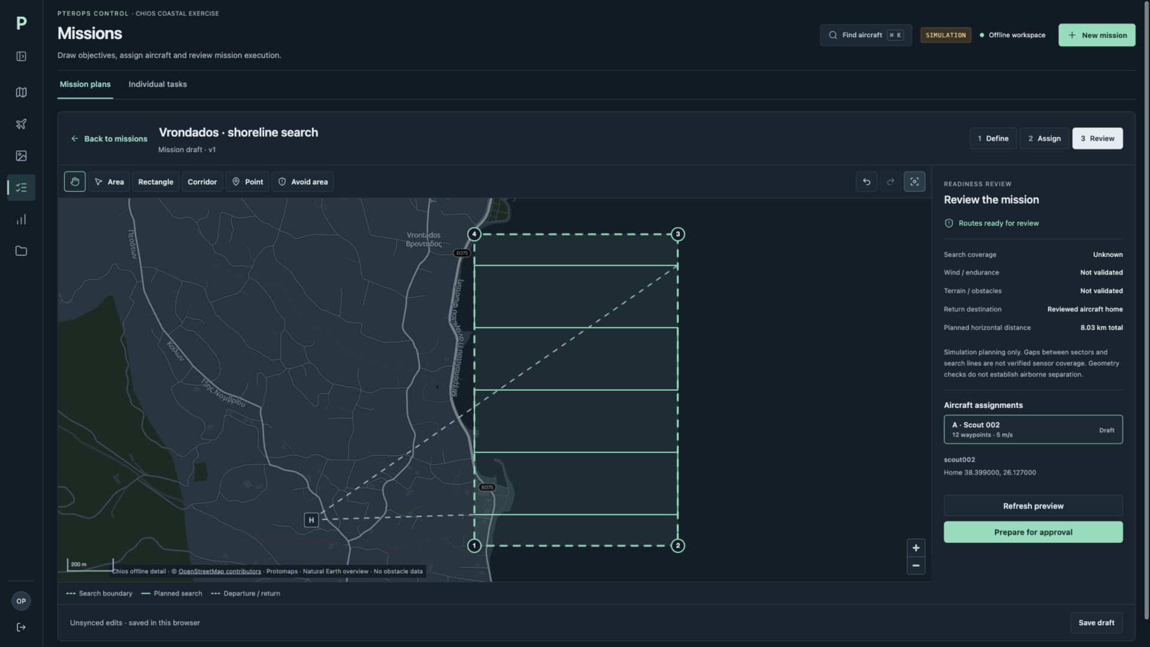The height and width of the screenshot is (647, 1150).
Task: Go to step 3 Review
Action: point(1097,138)
